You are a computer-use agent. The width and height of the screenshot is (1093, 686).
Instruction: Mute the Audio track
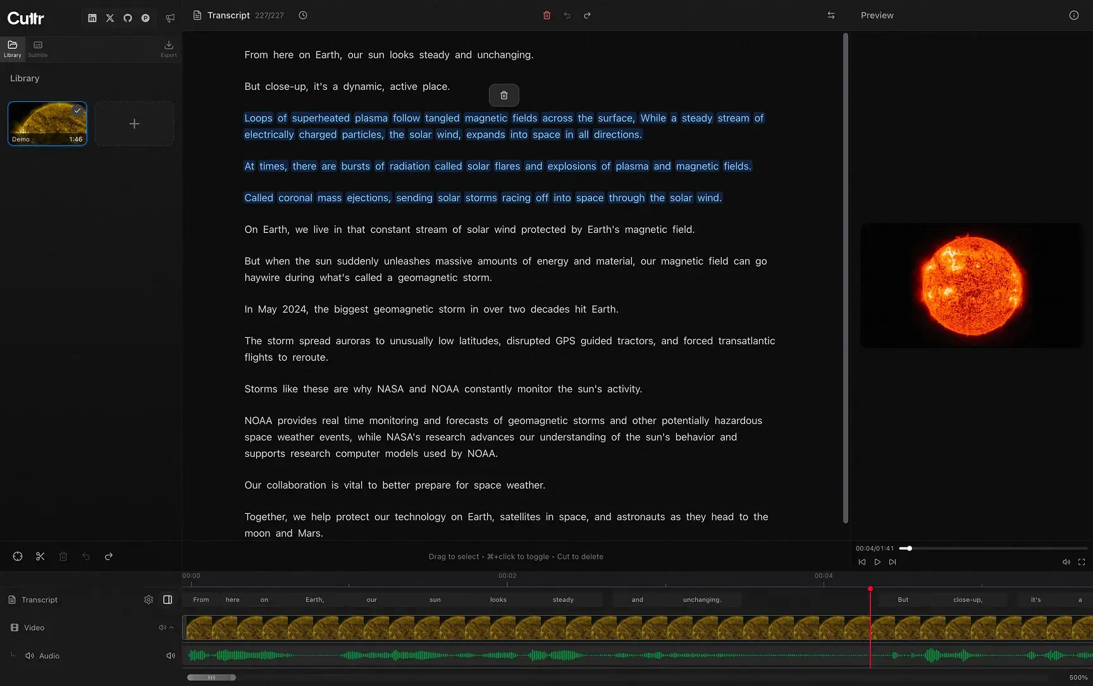pyautogui.click(x=170, y=656)
